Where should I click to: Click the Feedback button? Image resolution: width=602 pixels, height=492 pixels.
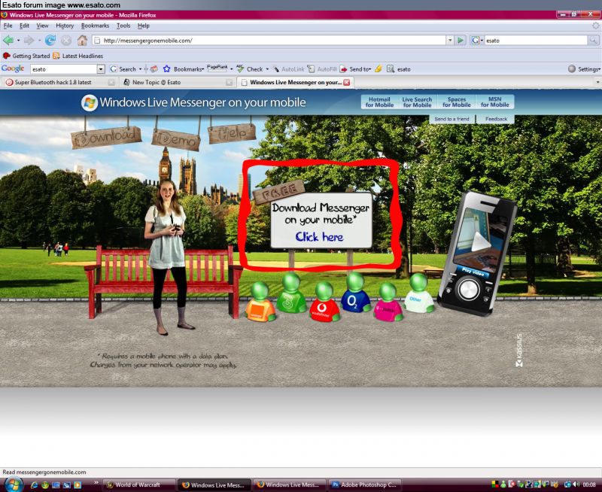(496, 119)
